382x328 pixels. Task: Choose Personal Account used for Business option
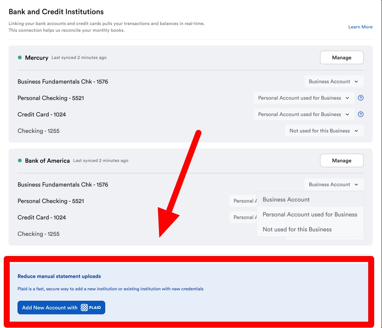tap(310, 215)
